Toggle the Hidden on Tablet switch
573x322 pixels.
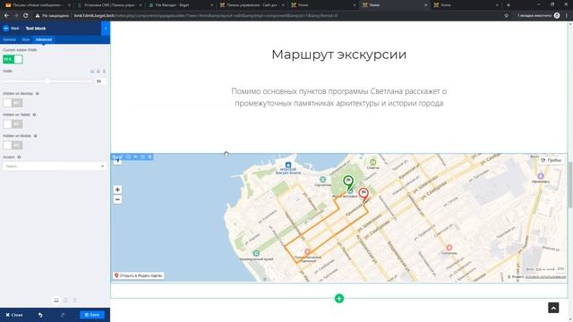pos(13,124)
